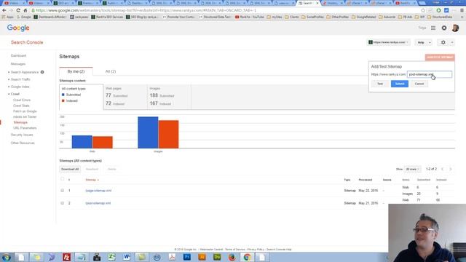This screenshot has height=262, width=466.
Task: Open the camera app on taskbar
Action: tap(97, 257)
